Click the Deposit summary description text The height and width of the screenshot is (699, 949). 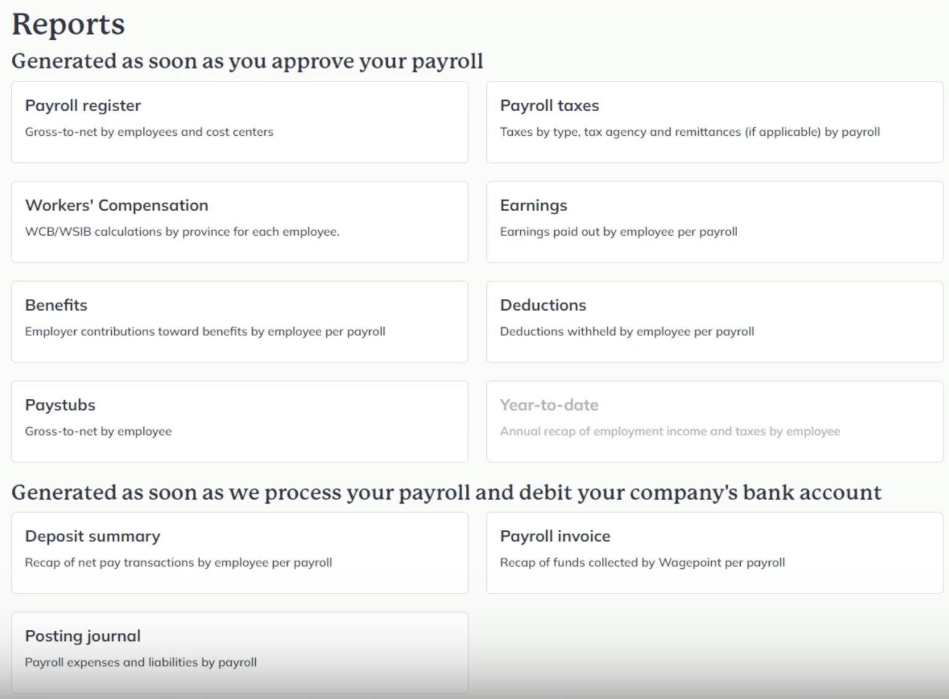178,563
